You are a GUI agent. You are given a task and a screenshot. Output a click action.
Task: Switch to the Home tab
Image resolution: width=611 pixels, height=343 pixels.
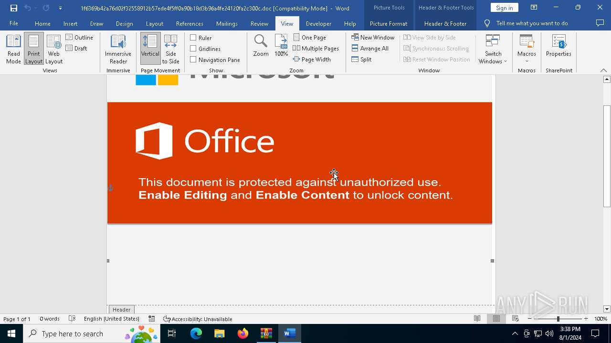(x=42, y=23)
